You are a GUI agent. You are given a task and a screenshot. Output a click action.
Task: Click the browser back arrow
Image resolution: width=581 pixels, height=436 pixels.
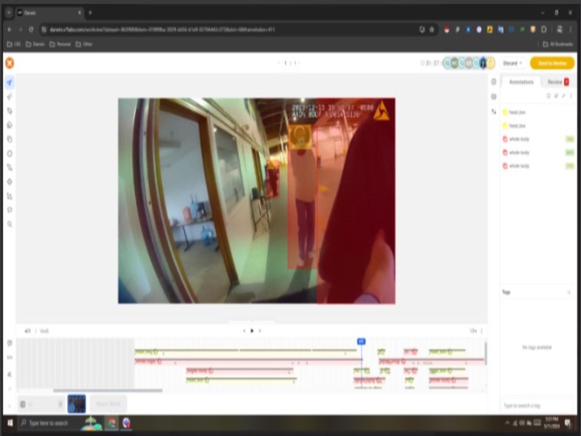point(10,29)
